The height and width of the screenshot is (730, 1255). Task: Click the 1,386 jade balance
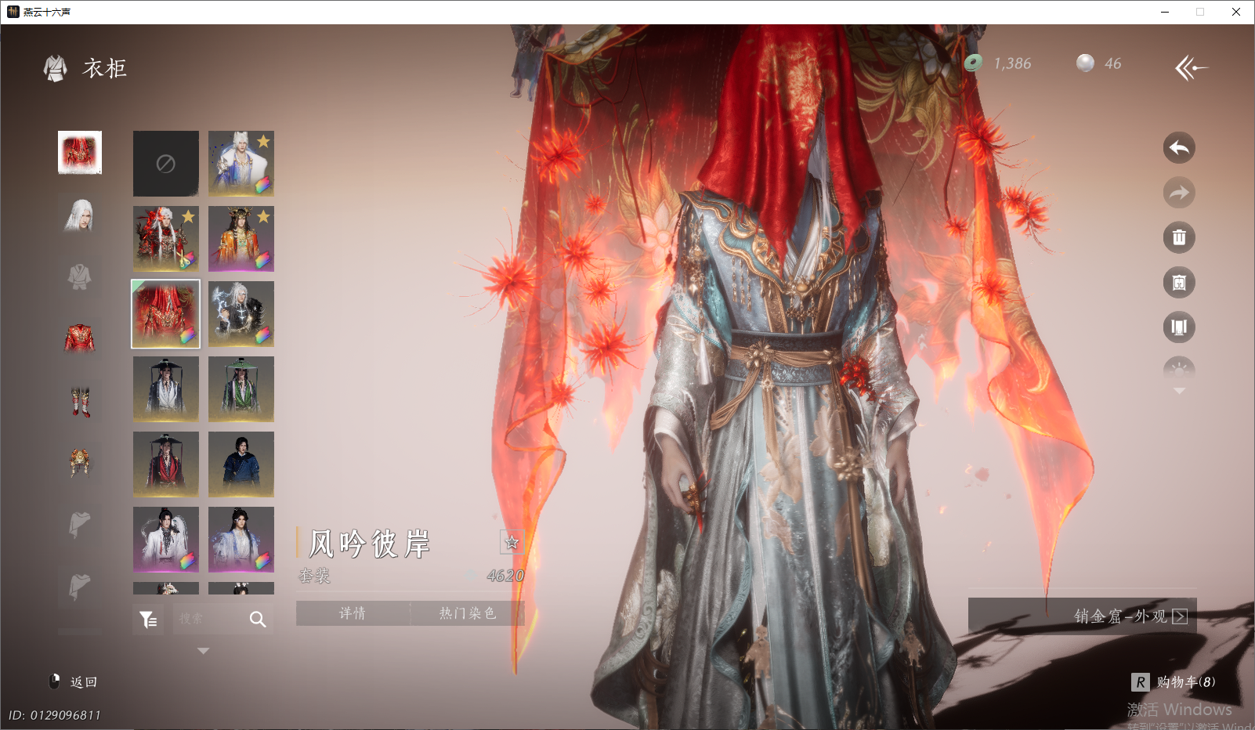click(1012, 63)
